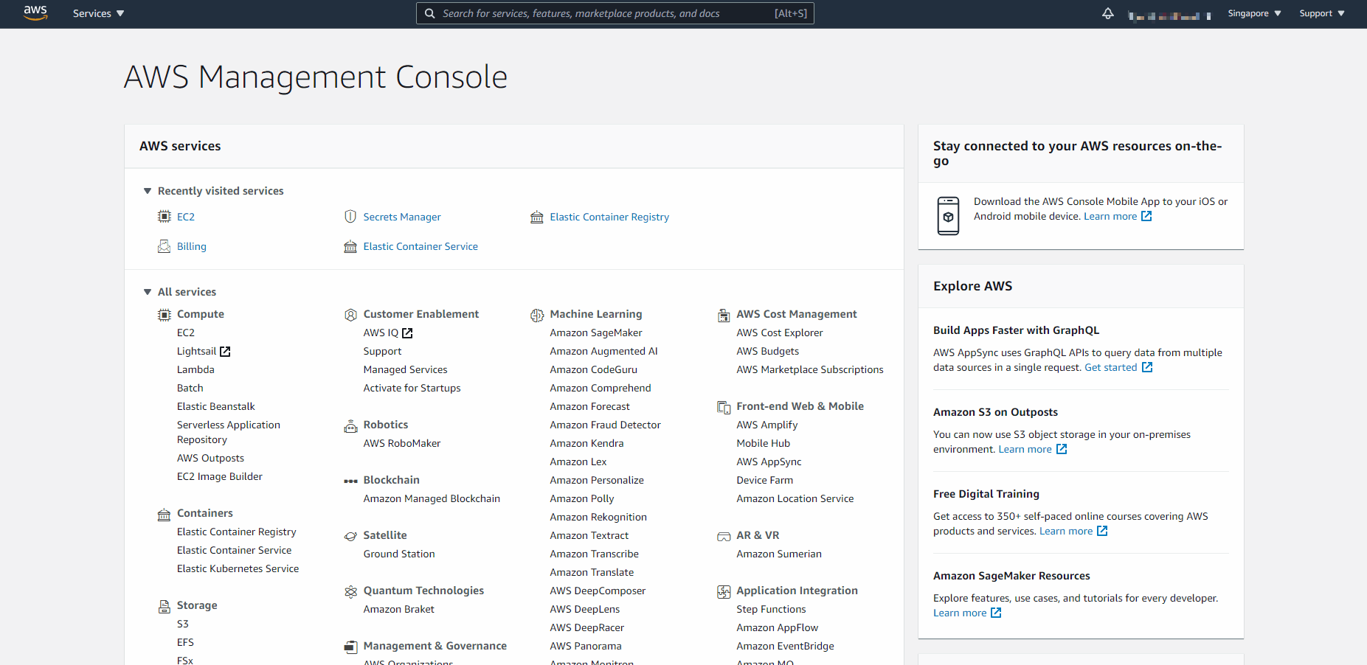The width and height of the screenshot is (1367, 665).
Task: Open Lambda under Compute
Action: tap(195, 370)
